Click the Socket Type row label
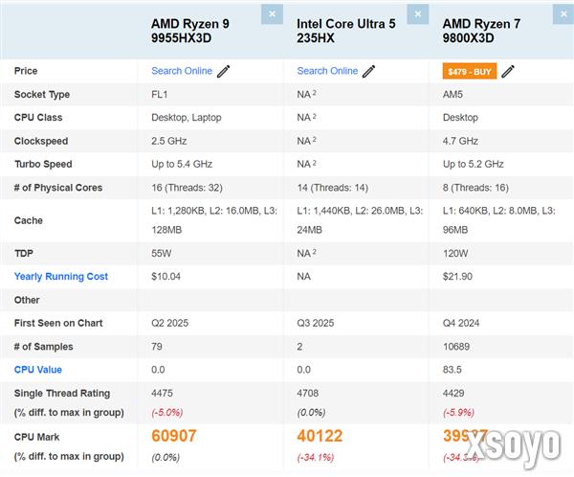This screenshot has height=477, width=574. coord(42,94)
